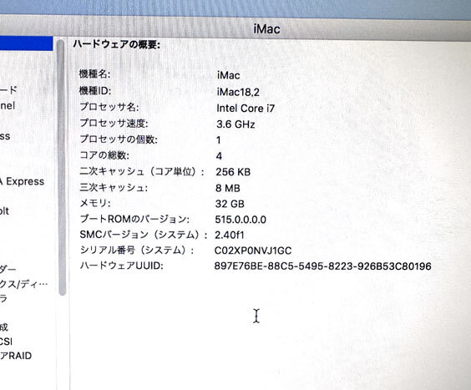This screenshot has width=471, height=390.
Task: Click the Boot ROM version '515.0.0.0.0'
Action: click(x=241, y=220)
